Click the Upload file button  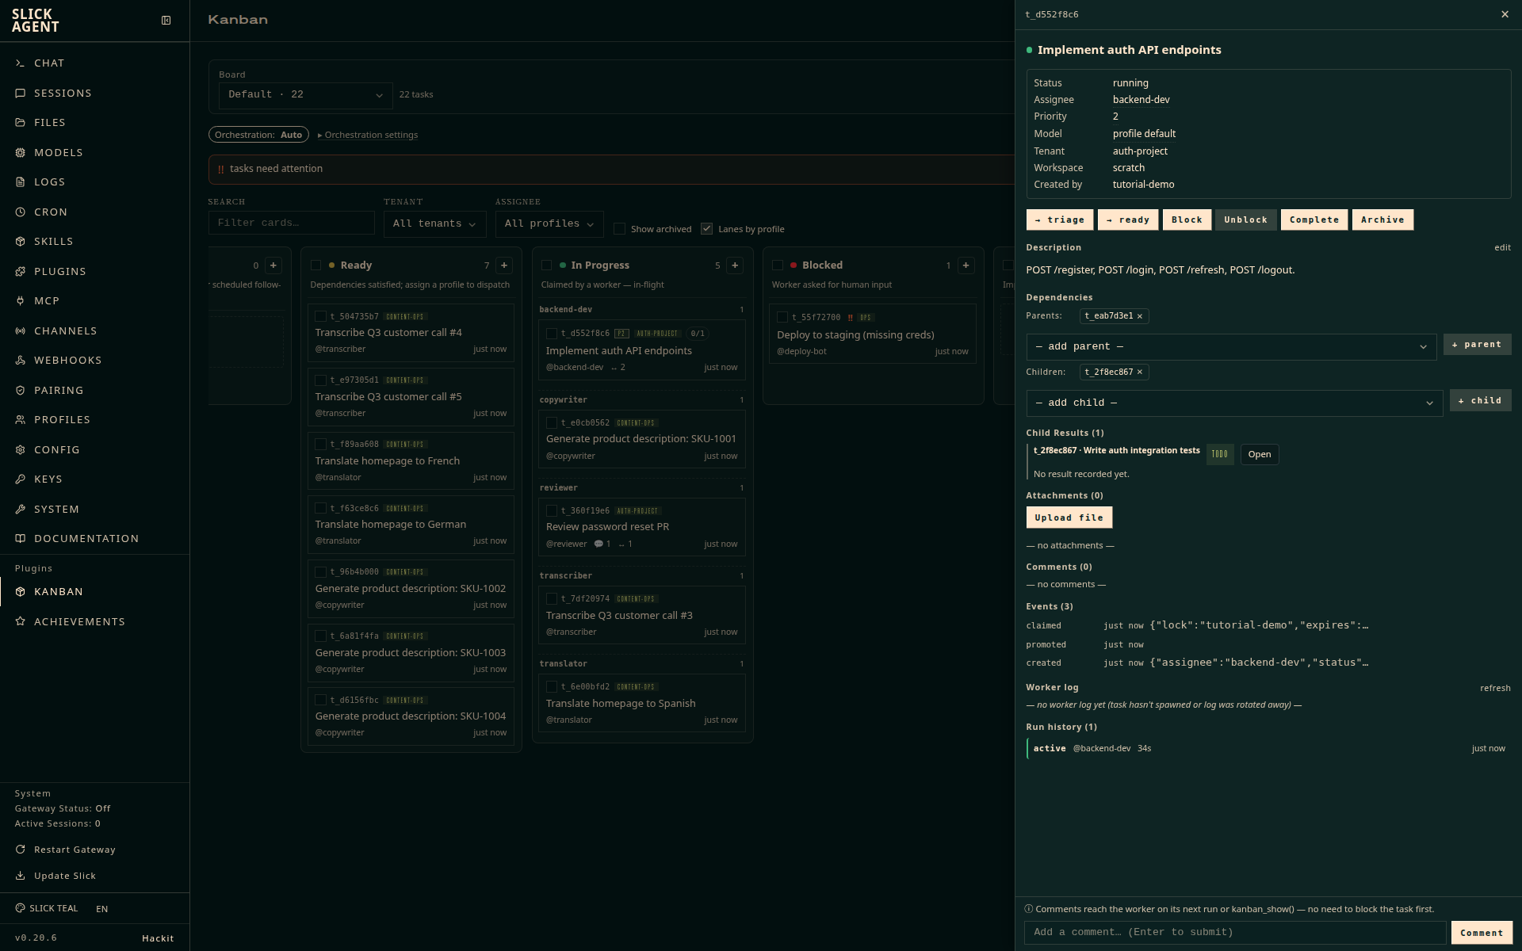coord(1069,518)
